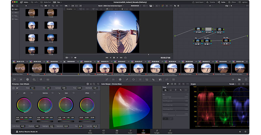
Task: Open the Color Match palette
Action: pyautogui.click(x=21, y=80)
